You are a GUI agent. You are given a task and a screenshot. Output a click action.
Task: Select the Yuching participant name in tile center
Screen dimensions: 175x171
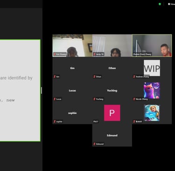112,91
